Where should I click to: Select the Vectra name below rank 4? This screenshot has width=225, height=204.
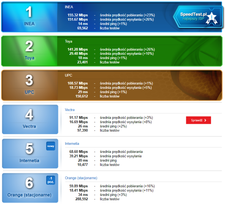click(29, 126)
